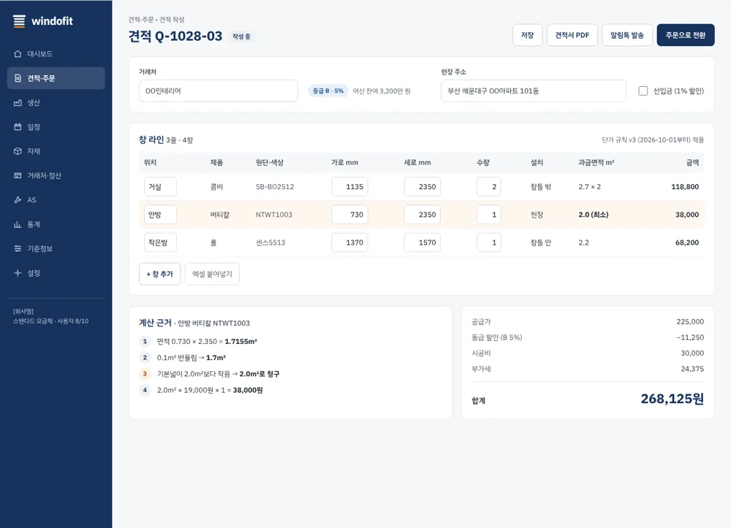Click the 작은방 row quantity field
The height and width of the screenshot is (528, 731).
(x=488, y=242)
